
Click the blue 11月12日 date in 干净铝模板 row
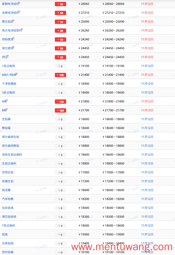pos(147,84)
